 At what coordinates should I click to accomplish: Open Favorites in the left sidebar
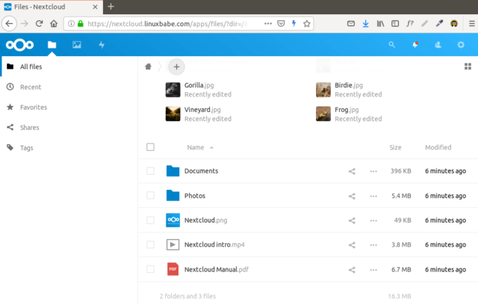tap(34, 107)
